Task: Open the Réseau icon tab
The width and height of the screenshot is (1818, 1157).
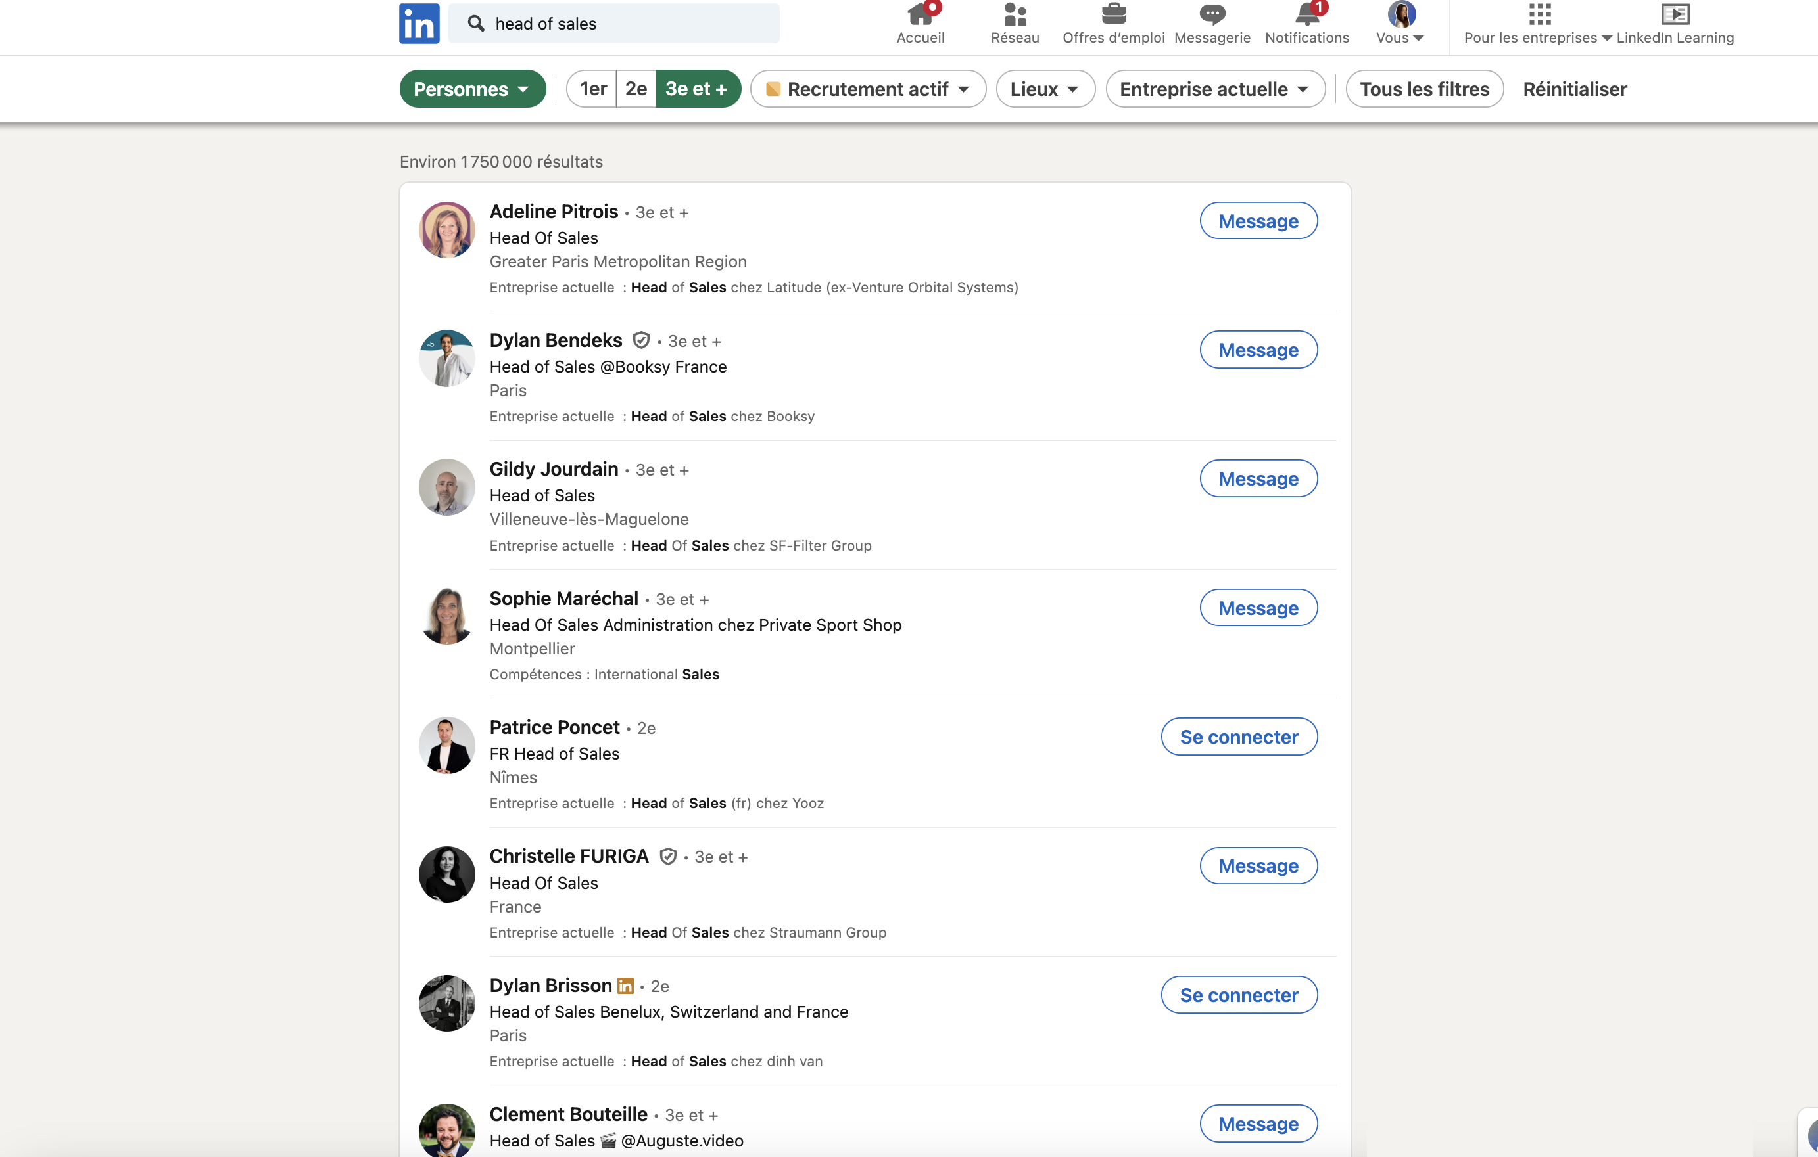Action: pos(1015,21)
